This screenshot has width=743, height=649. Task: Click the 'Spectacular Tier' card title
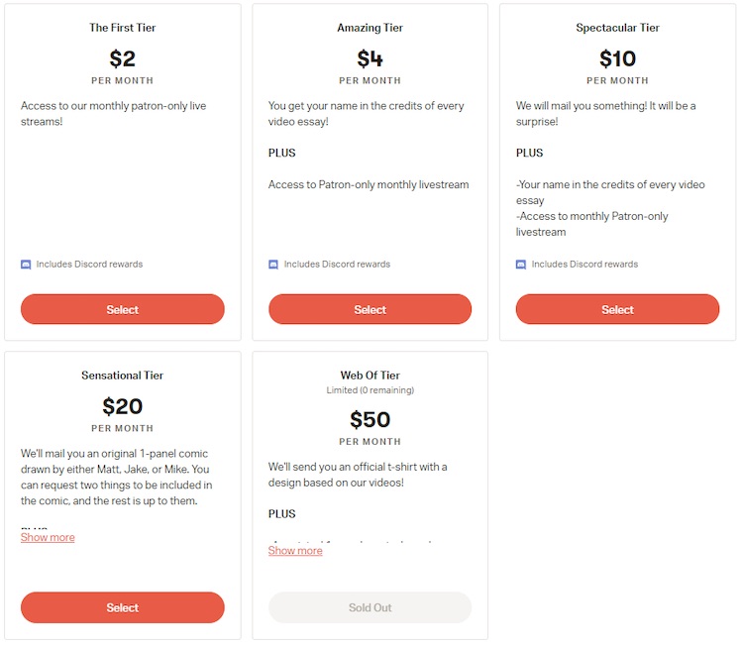pyautogui.click(x=617, y=28)
